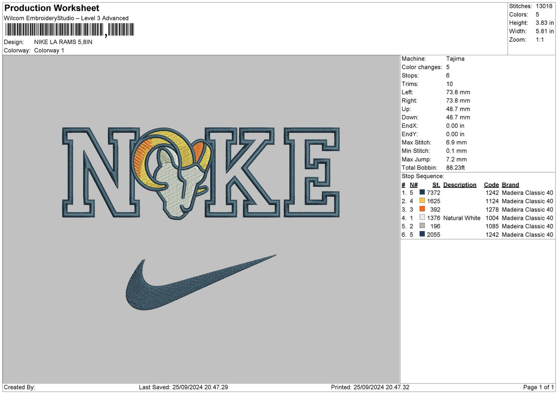Click the 'EndY:' label
558x394 pixels.
pyautogui.click(x=410, y=134)
